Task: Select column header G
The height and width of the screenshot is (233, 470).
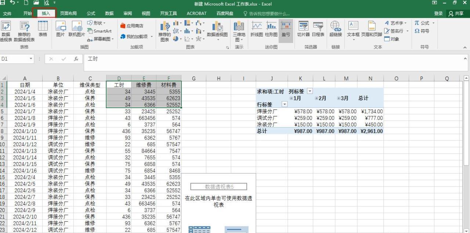Action: (194, 78)
